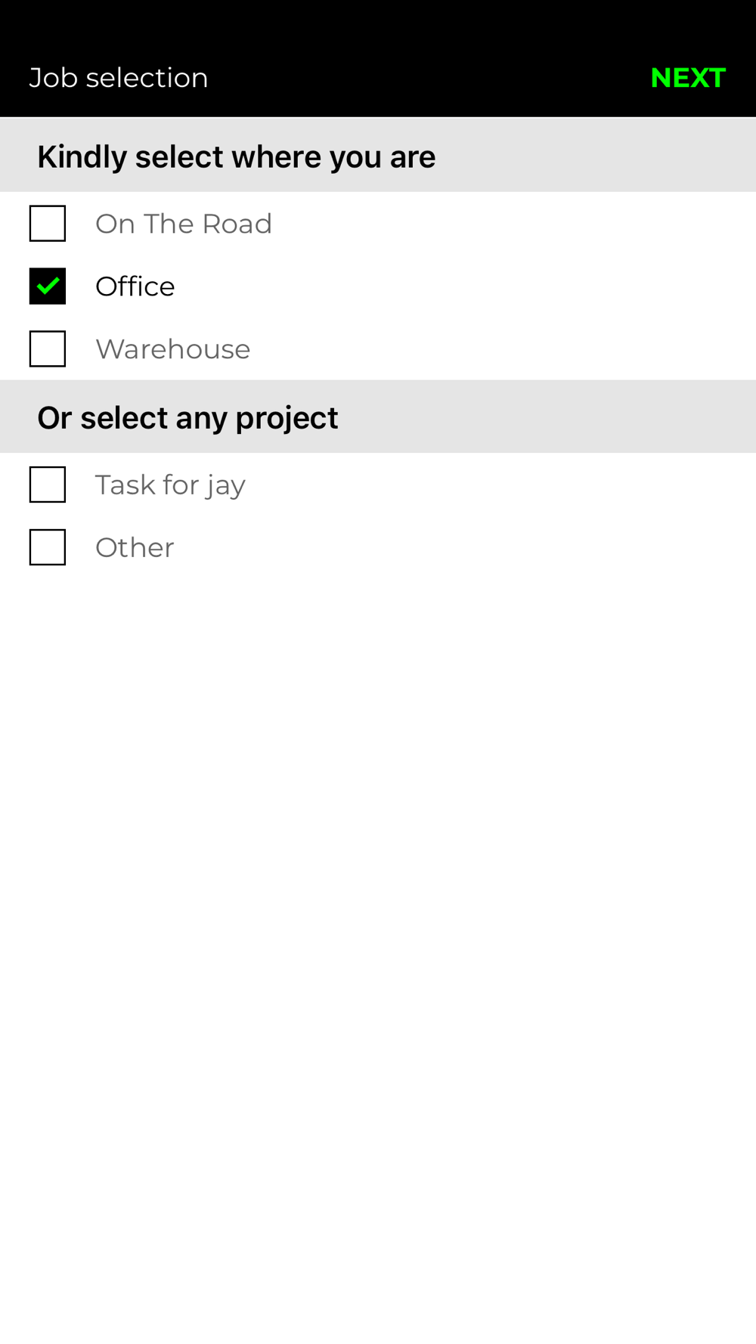Viewport: 756px width, 1344px height.
Task: Tap the NEXT button
Action: 687,78
